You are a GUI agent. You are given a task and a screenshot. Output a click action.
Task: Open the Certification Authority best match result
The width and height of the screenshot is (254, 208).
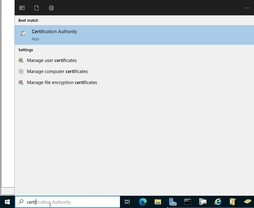54,35
